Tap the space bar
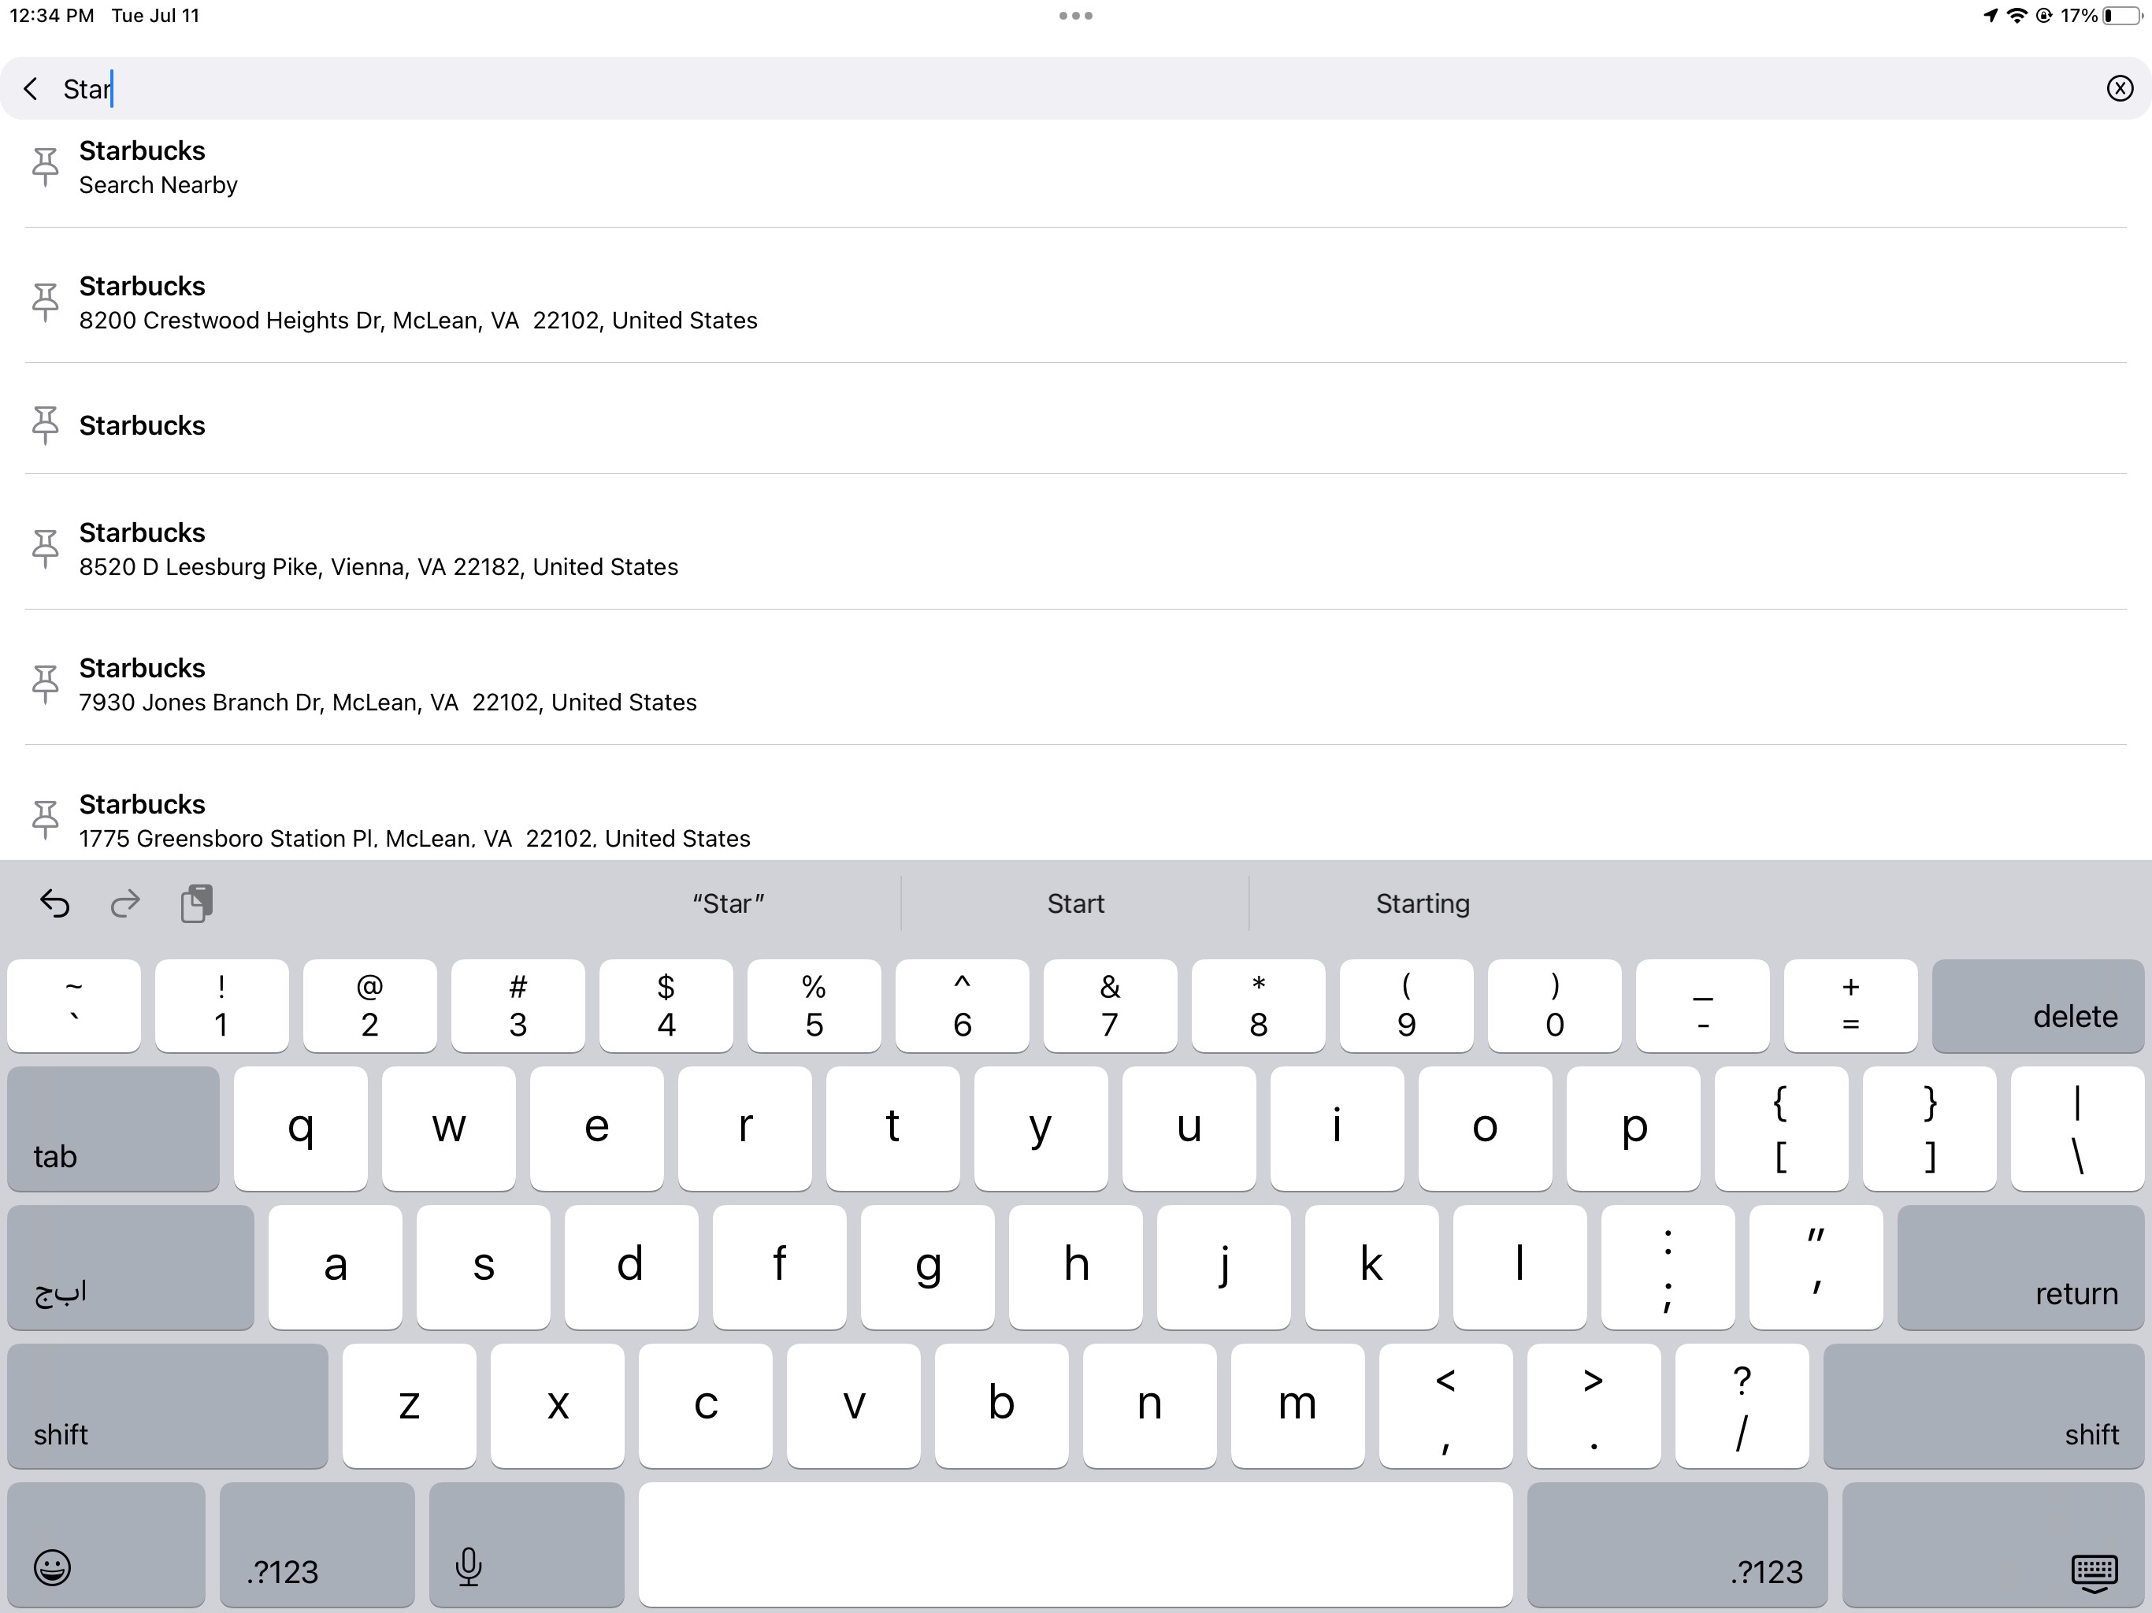The image size is (2152, 1613). pyautogui.click(x=1075, y=1544)
